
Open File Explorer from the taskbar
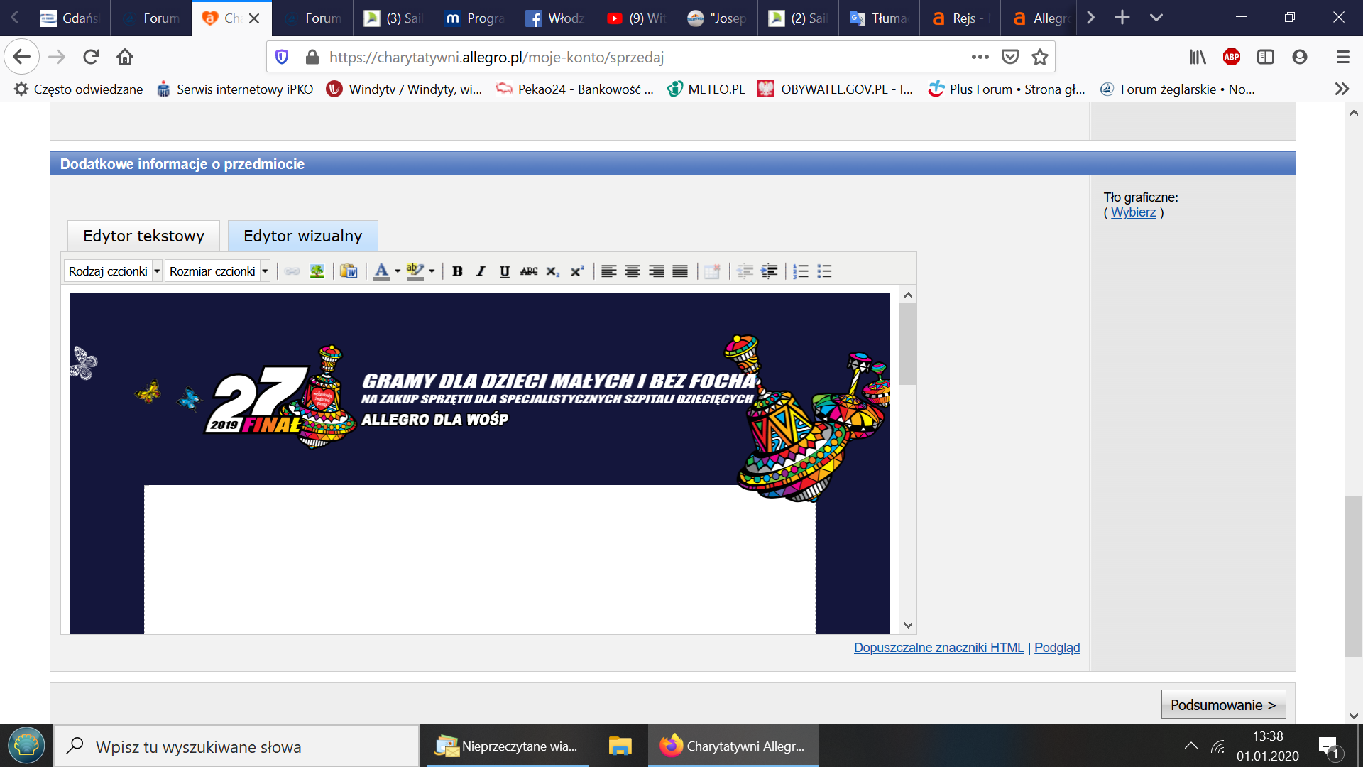tap(620, 746)
